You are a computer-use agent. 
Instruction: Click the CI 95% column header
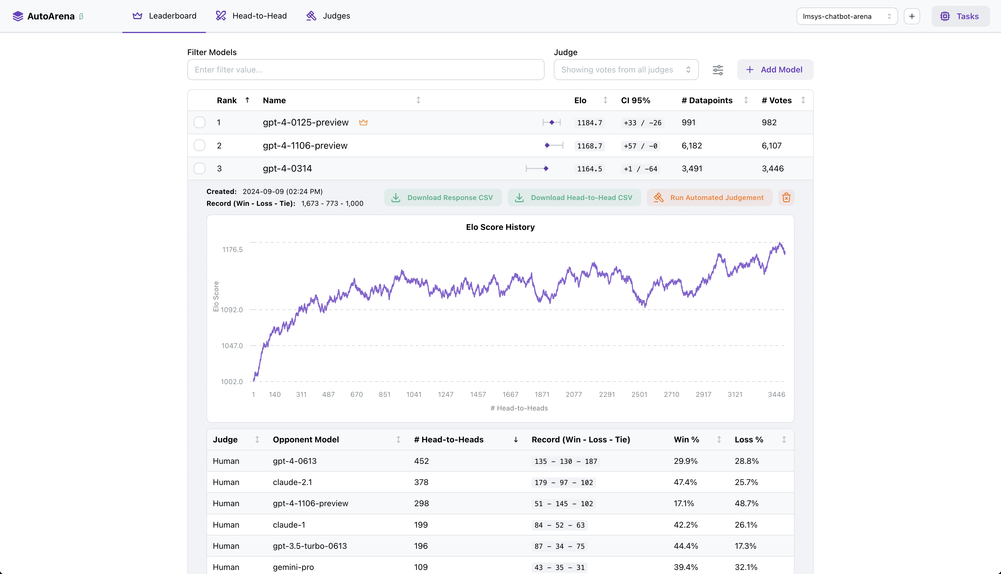coord(636,100)
